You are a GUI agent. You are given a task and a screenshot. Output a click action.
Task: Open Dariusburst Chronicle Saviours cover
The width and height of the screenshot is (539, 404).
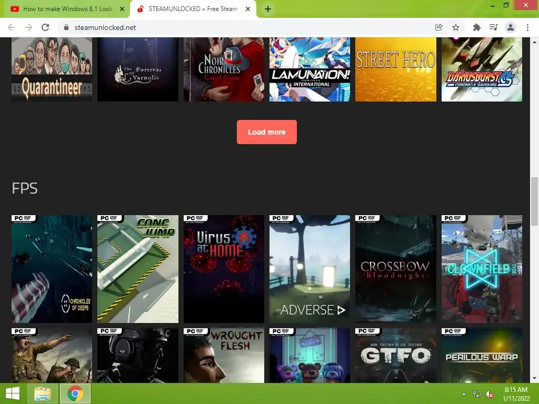(x=482, y=69)
